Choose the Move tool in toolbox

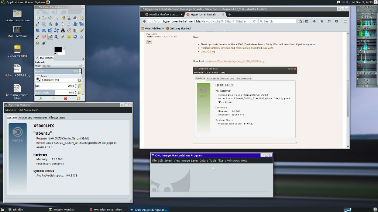(56, 24)
